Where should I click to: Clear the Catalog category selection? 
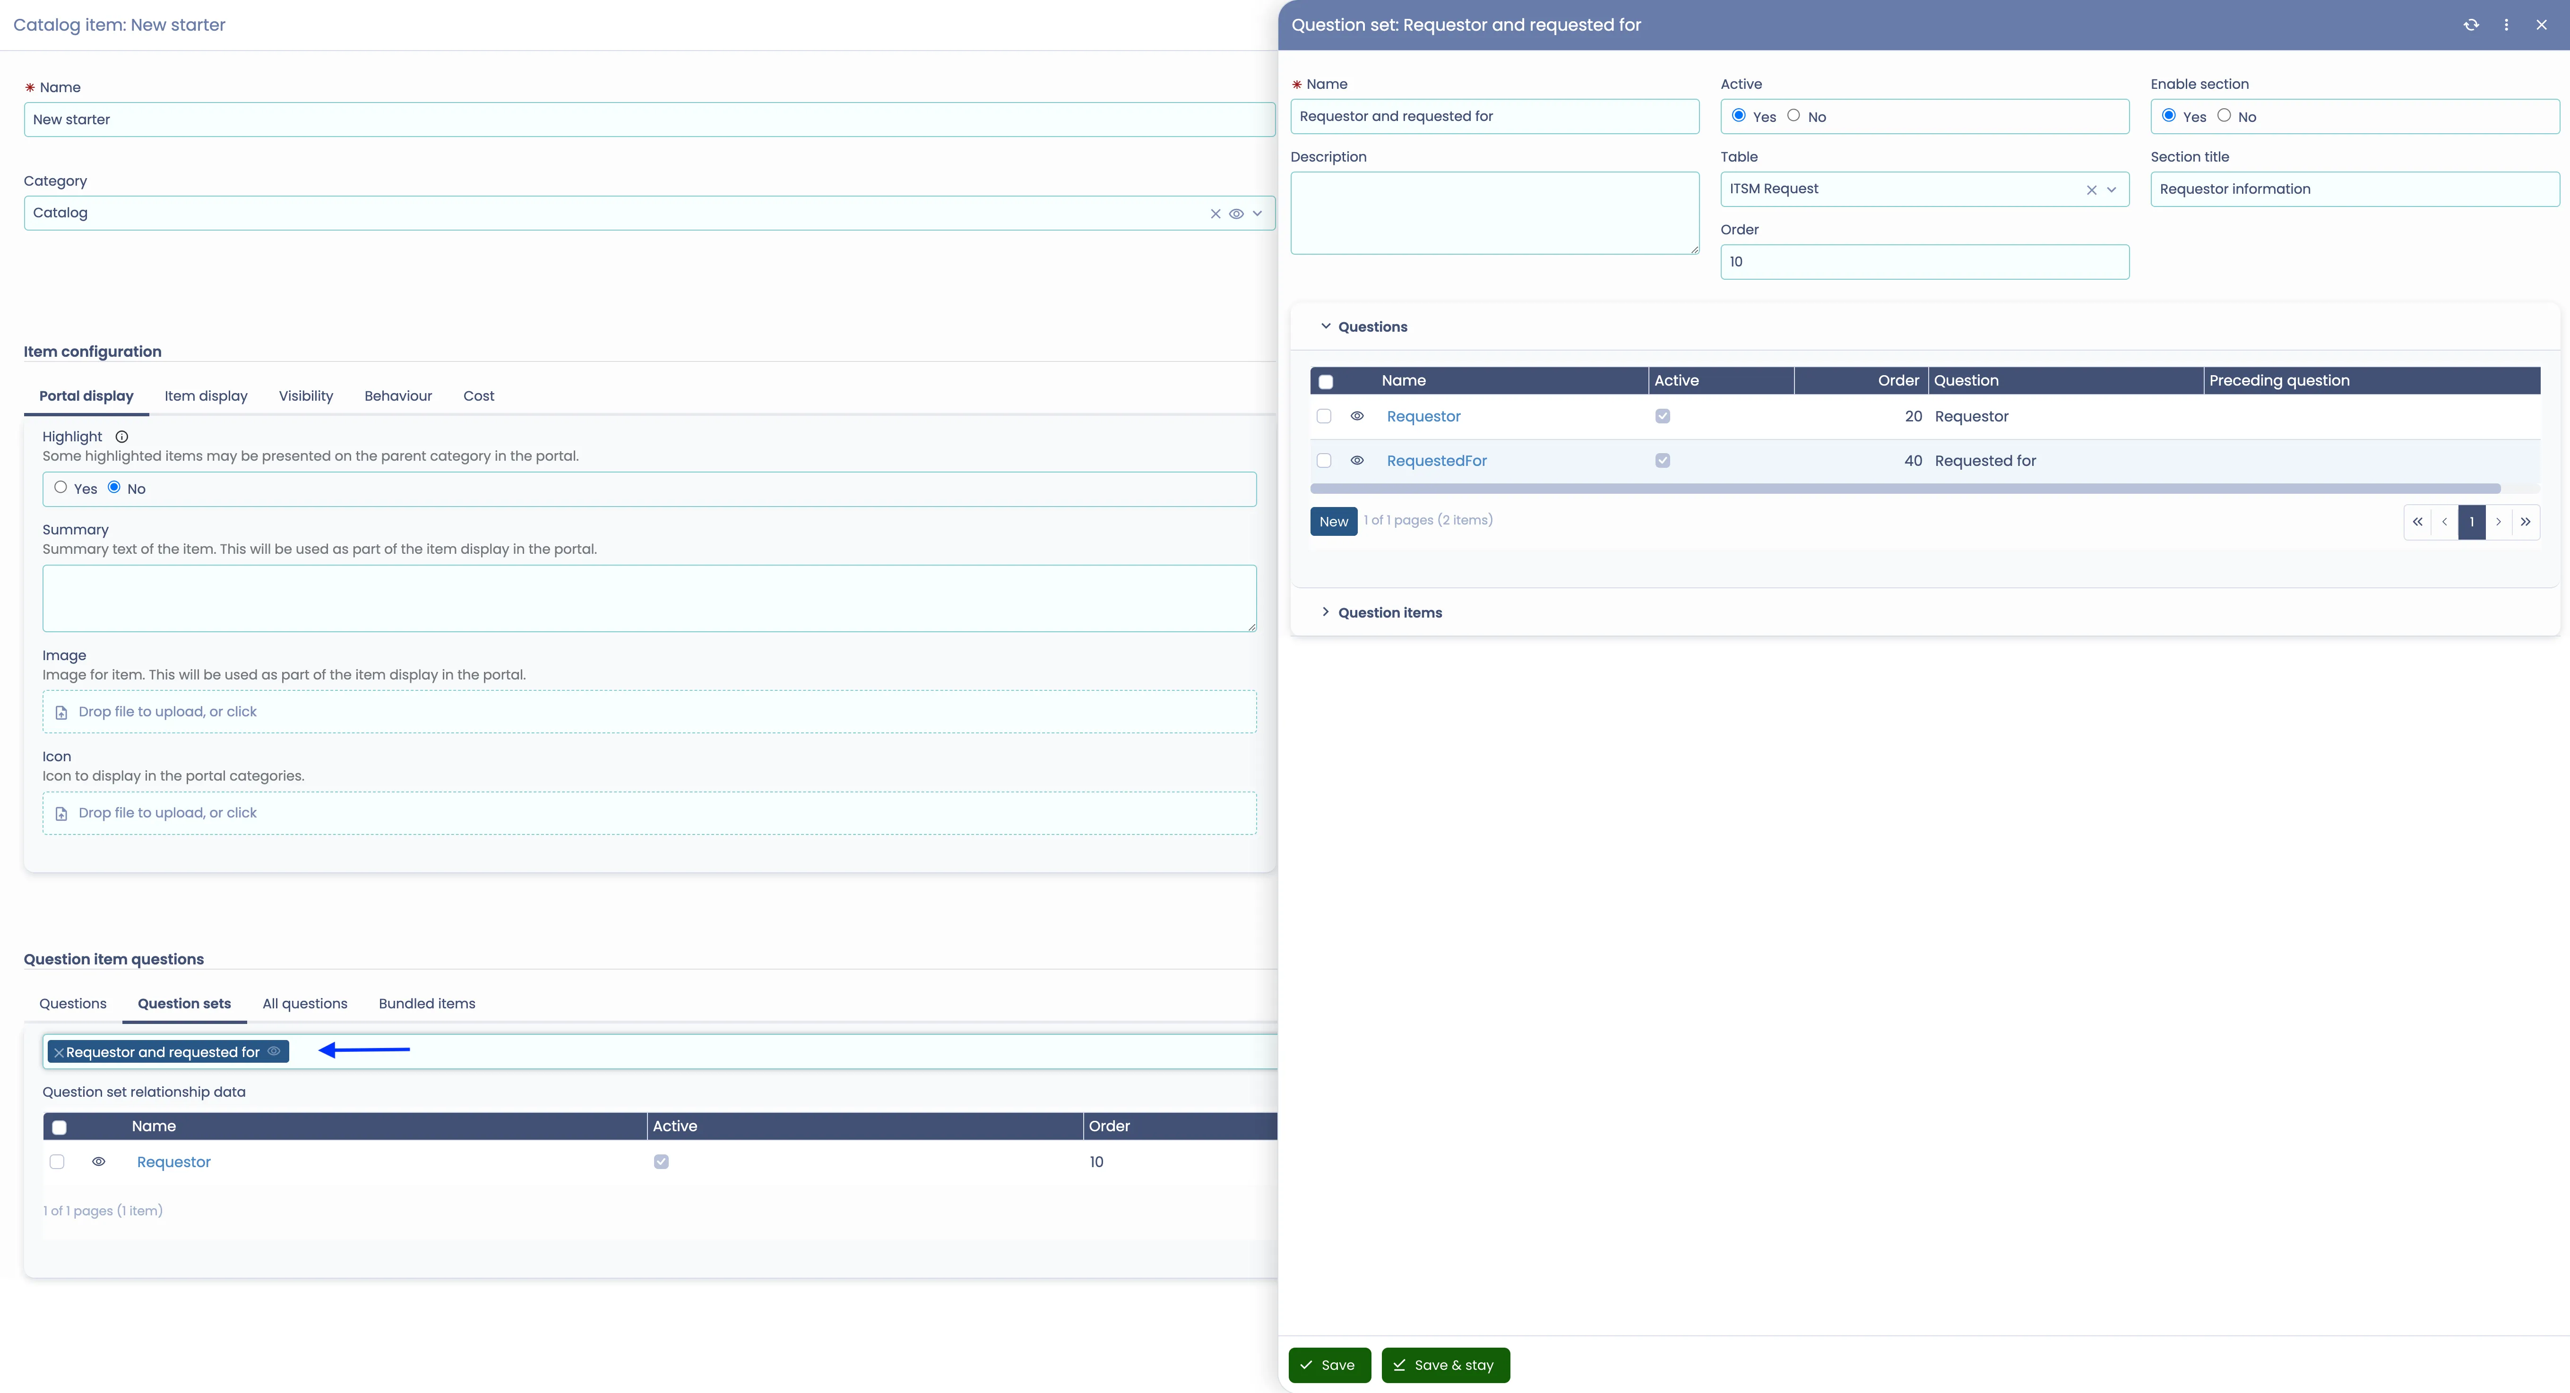point(1215,214)
